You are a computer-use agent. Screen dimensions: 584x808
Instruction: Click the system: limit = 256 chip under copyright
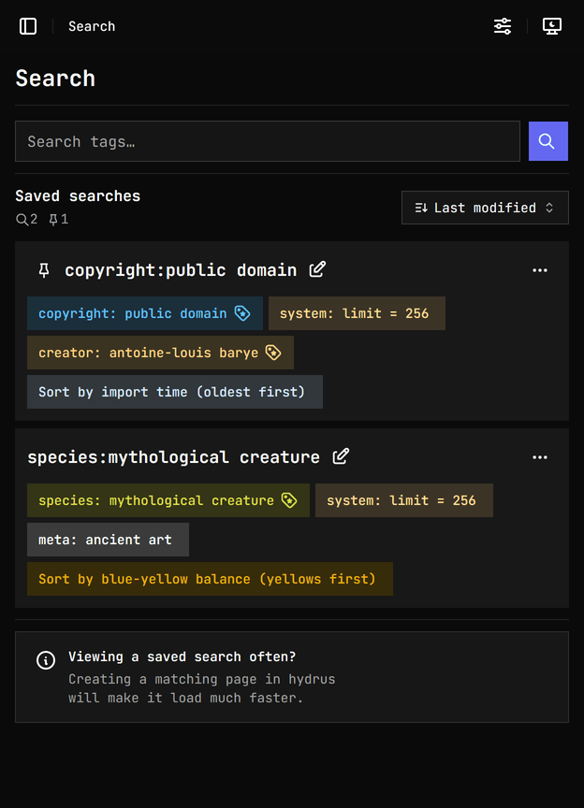pos(357,313)
